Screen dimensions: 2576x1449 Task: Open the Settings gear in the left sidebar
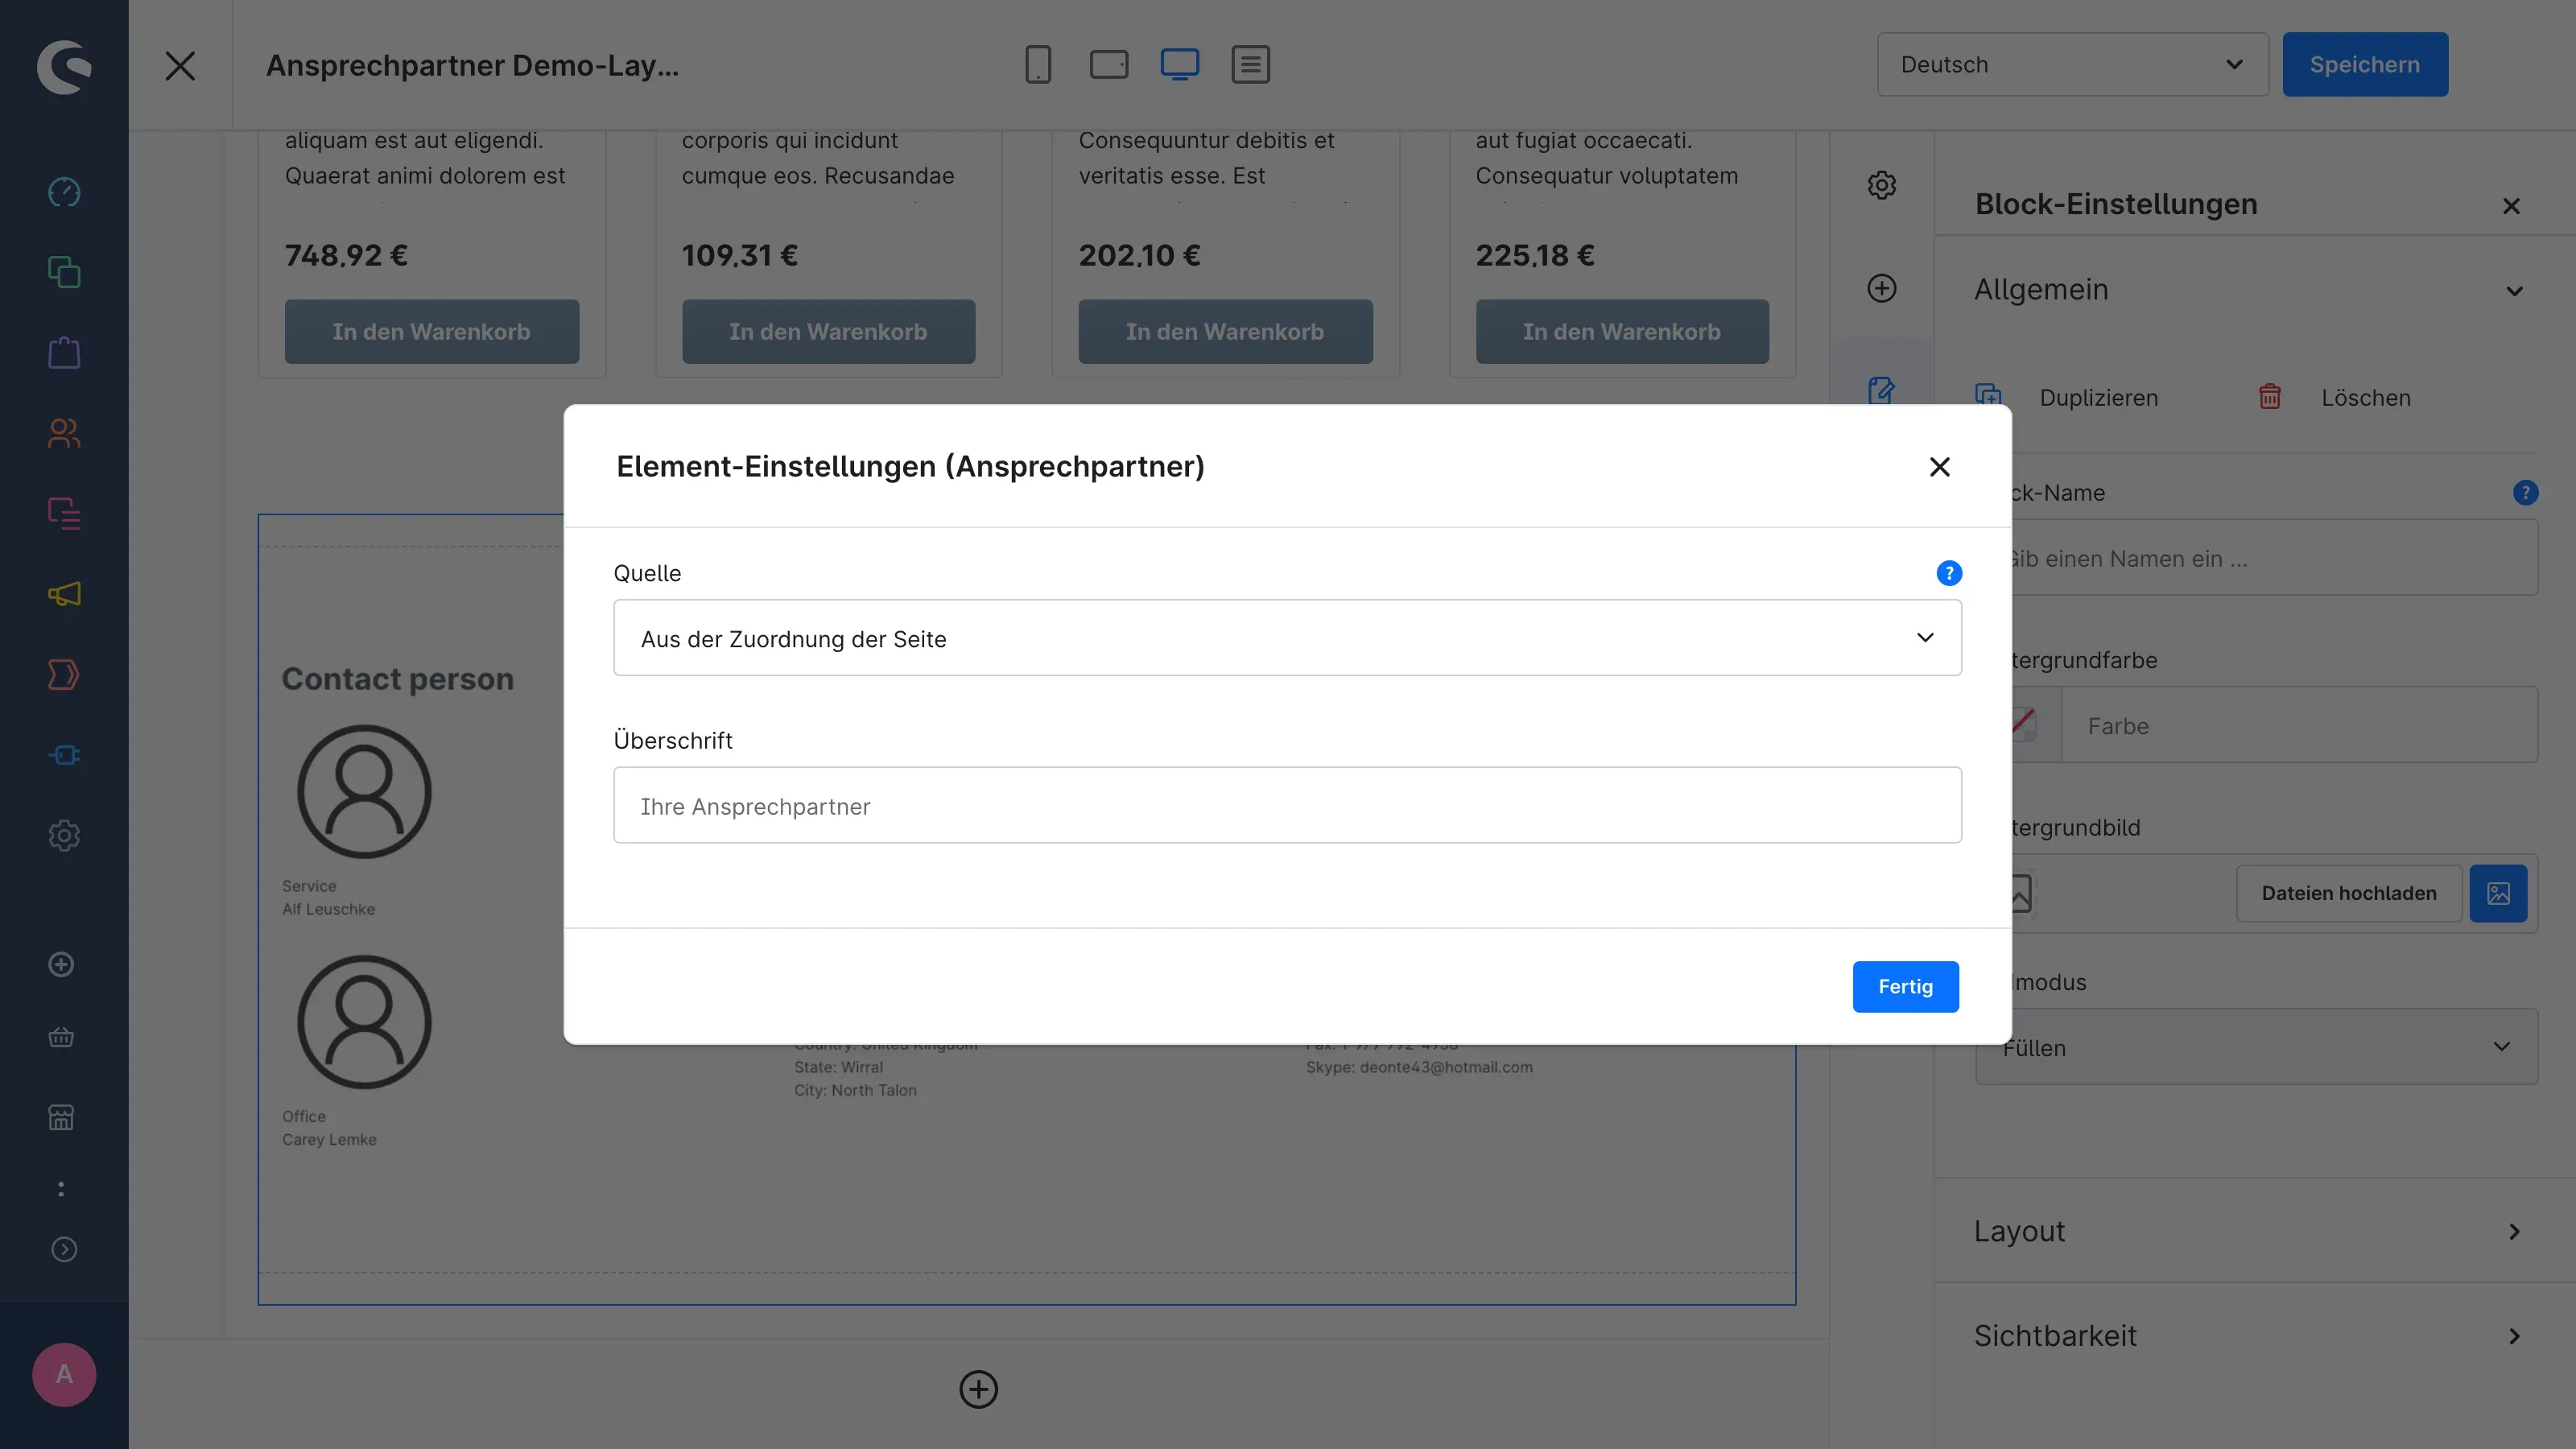(64, 835)
